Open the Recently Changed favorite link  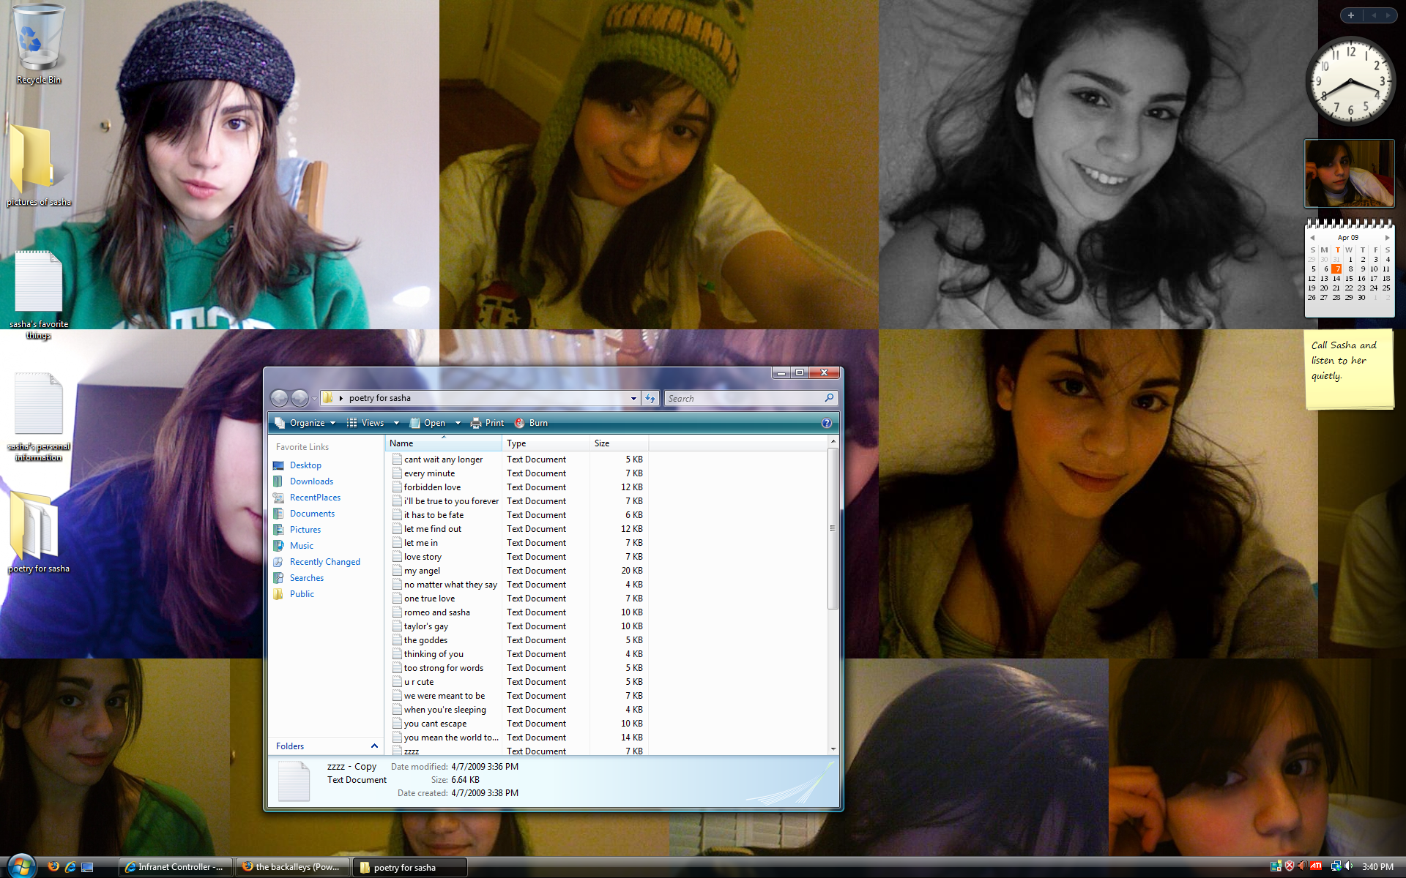click(x=324, y=562)
